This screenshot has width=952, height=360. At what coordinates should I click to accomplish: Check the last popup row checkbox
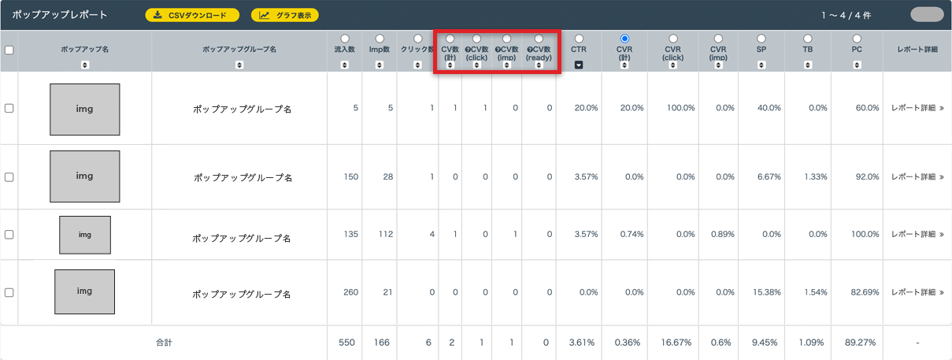9,292
